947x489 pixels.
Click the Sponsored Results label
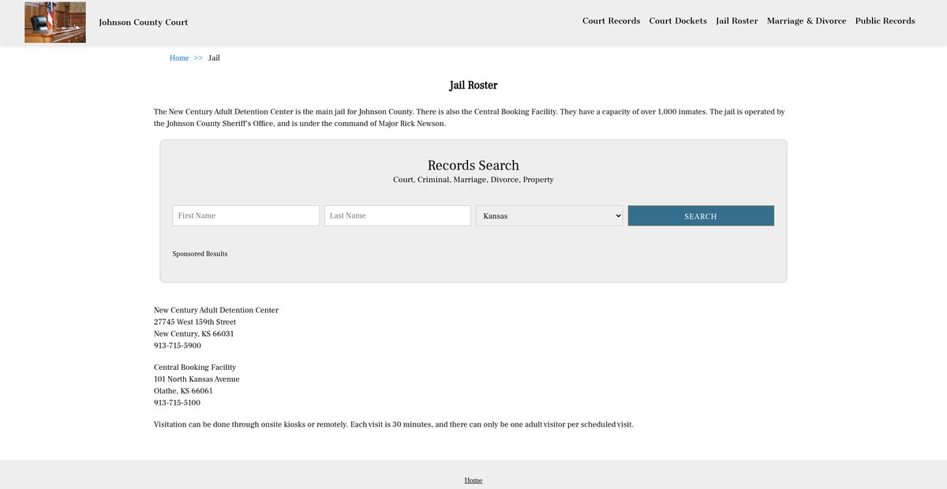[x=200, y=254]
